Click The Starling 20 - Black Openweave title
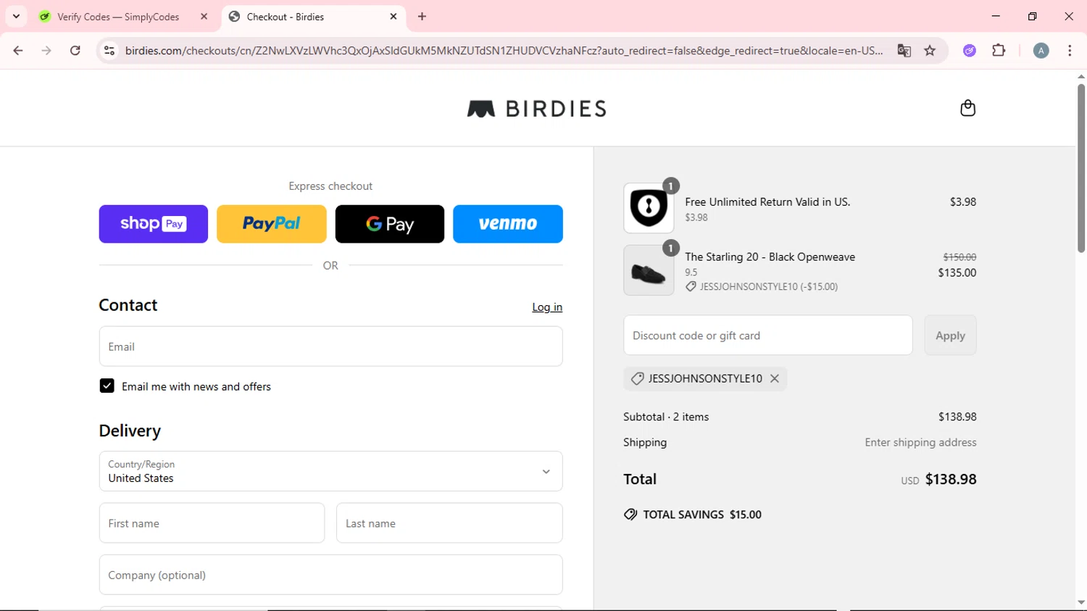Viewport: 1087px width, 611px height. pos(770,257)
